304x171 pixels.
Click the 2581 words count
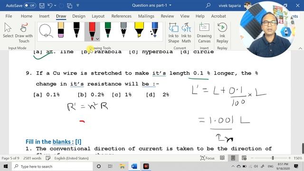pyautogui.click(x=32, y=158)
